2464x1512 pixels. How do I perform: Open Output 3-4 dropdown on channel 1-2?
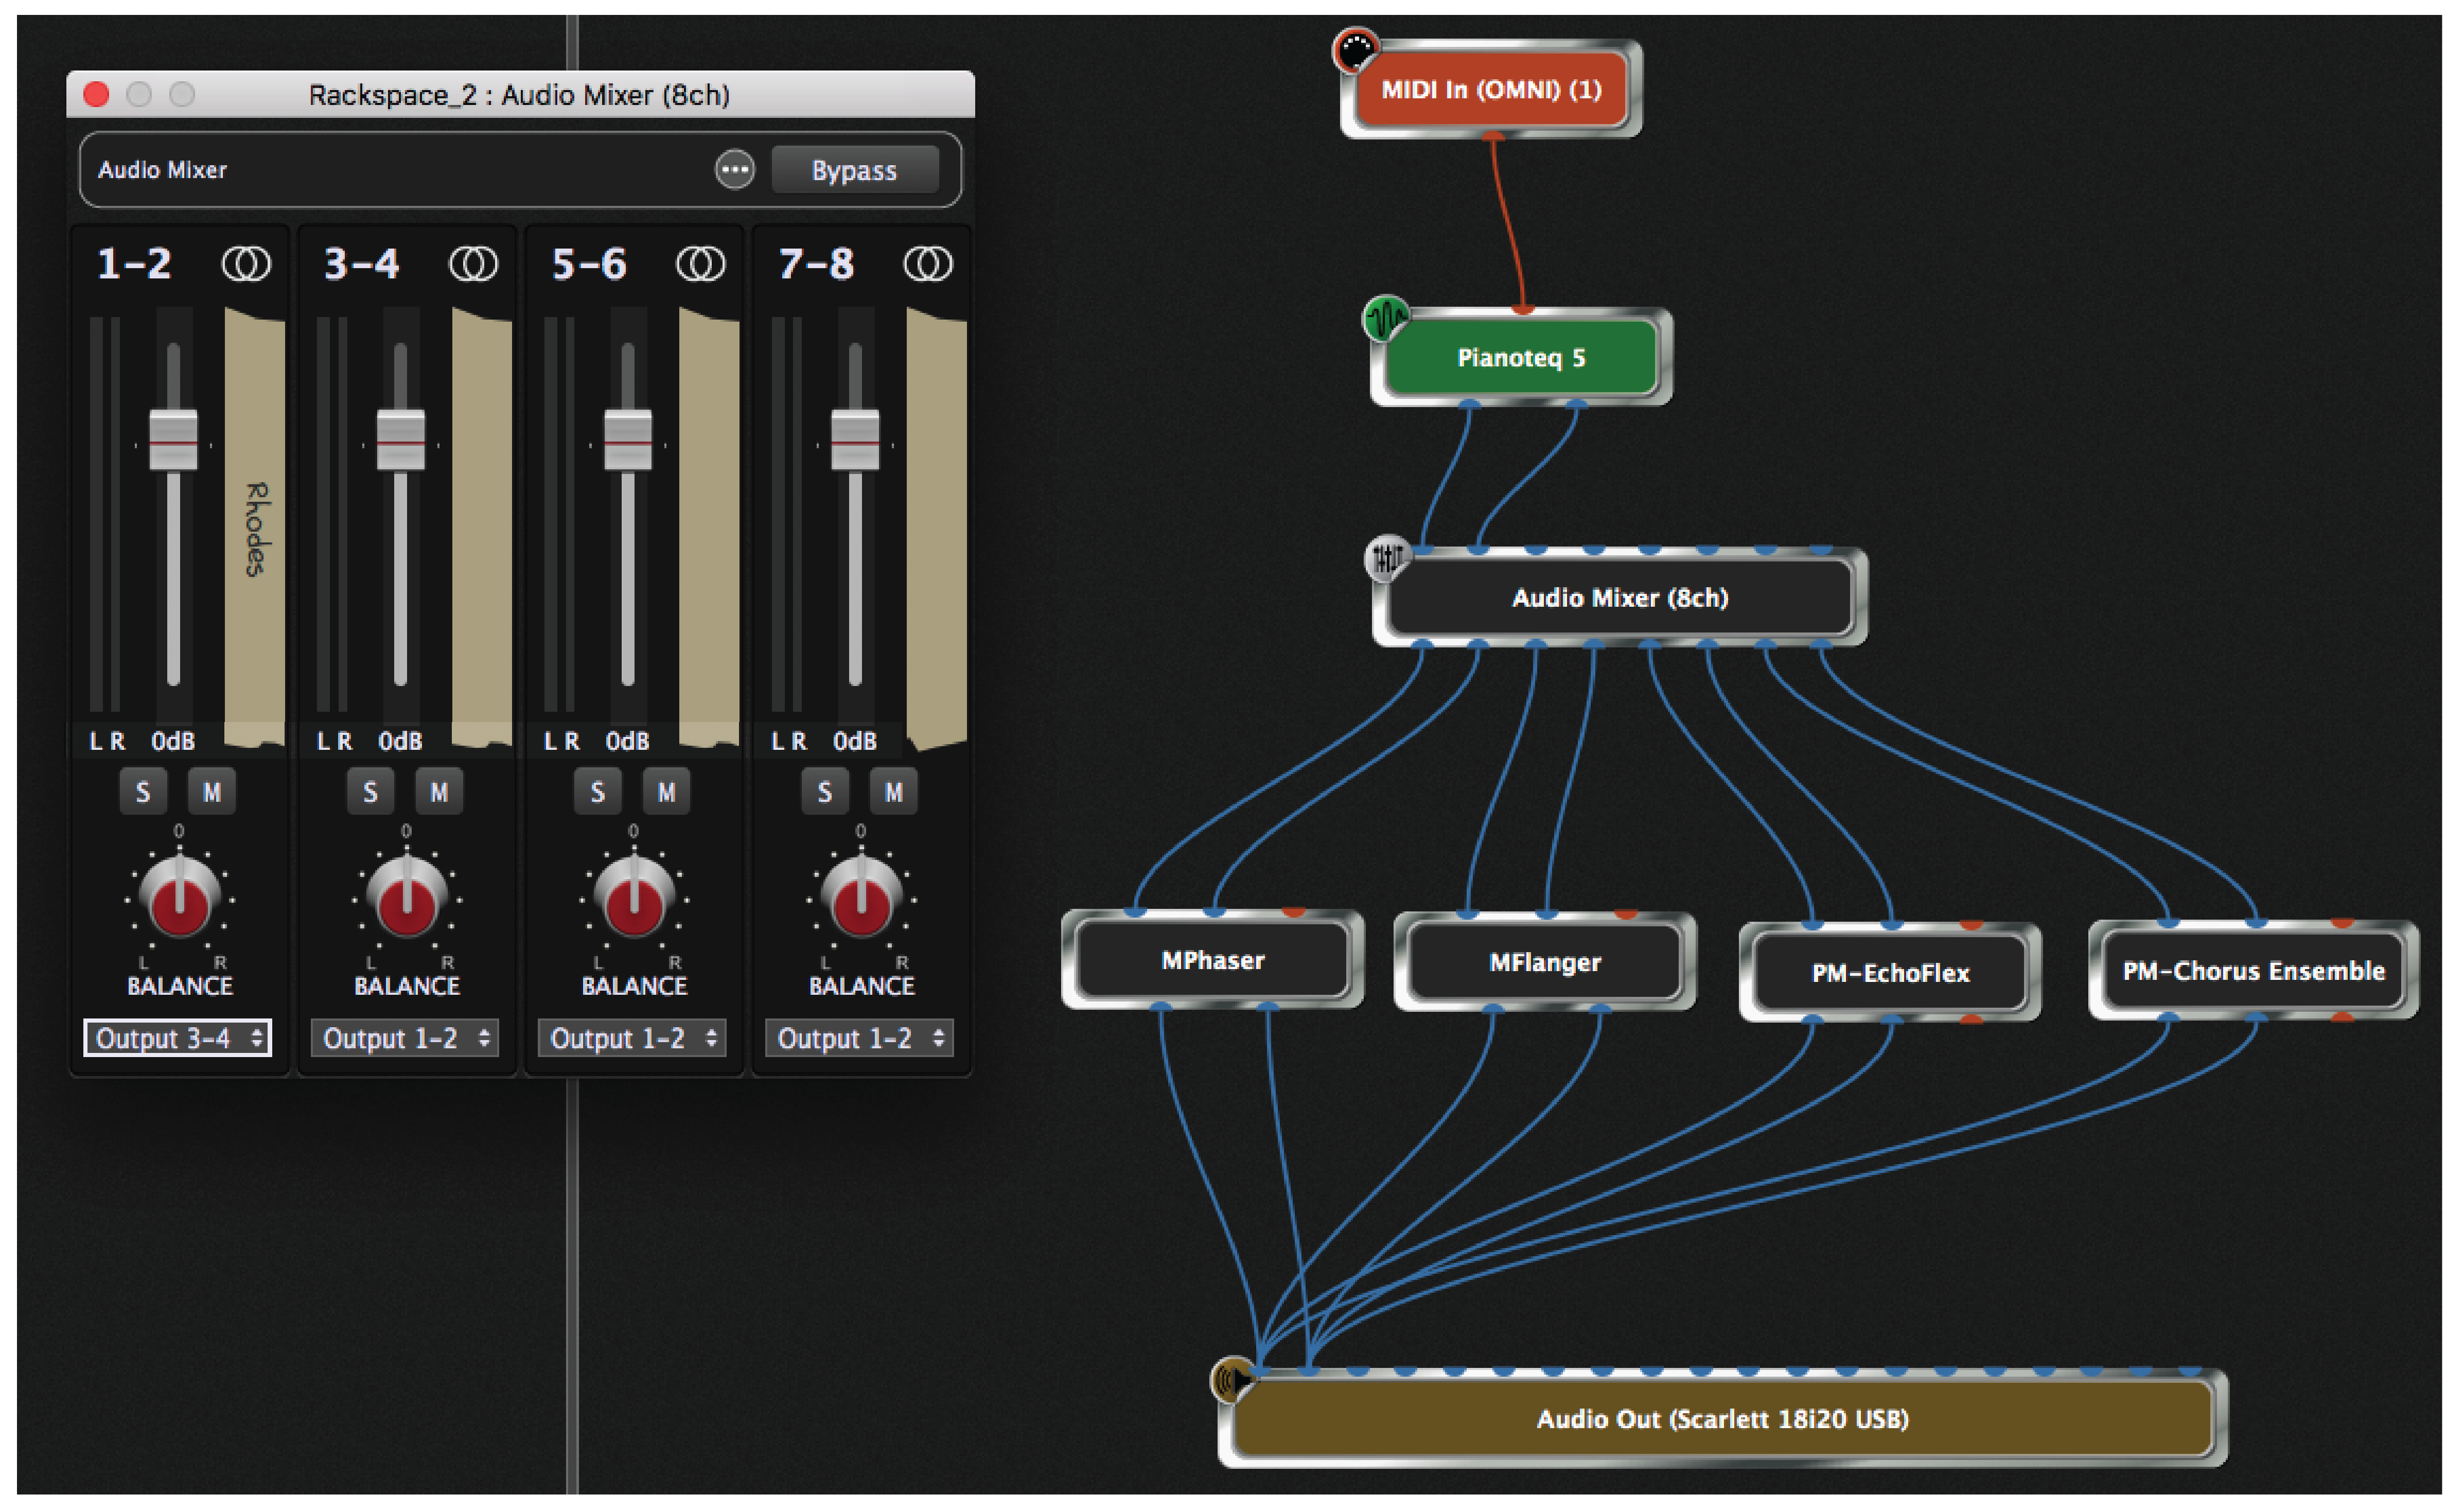coord(178,1038)
